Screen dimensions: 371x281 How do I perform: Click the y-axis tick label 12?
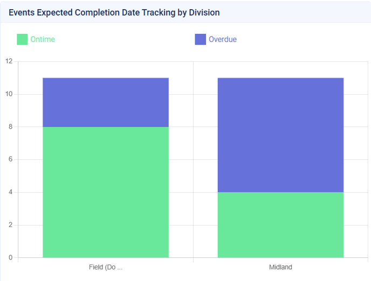[x=9, y=61]
